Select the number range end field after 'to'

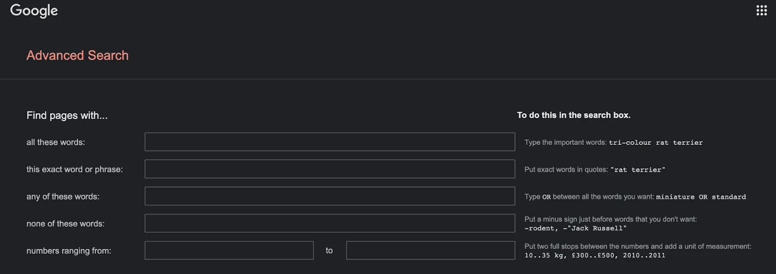point(431,250)
